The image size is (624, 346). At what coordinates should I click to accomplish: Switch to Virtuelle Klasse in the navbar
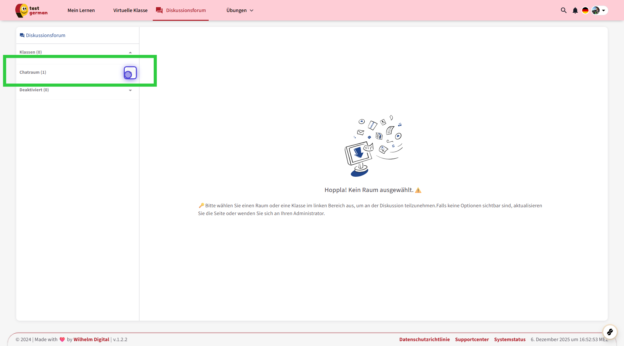(130, 10)
